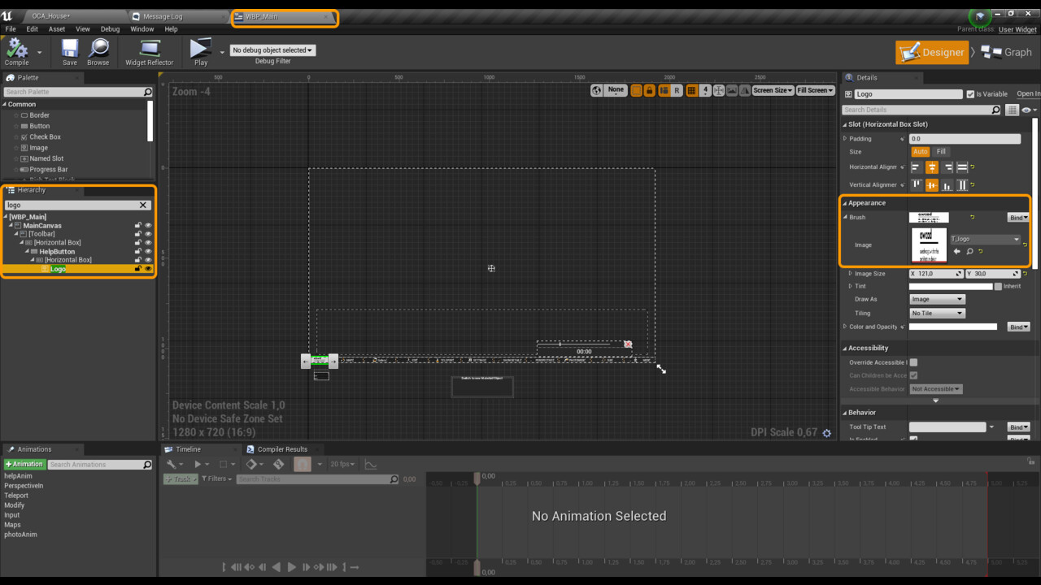Open the Window menu
The width and height of the screenshot is (1041, 585).
click(x=142, y=29)
